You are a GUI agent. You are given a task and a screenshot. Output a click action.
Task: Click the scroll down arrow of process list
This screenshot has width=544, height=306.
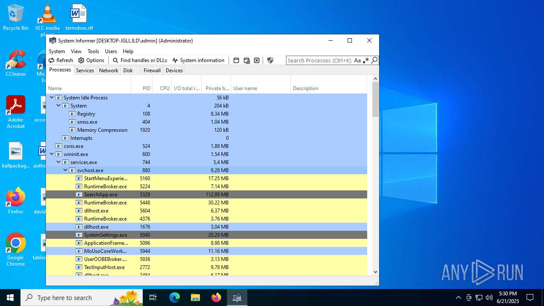(375, 272)
